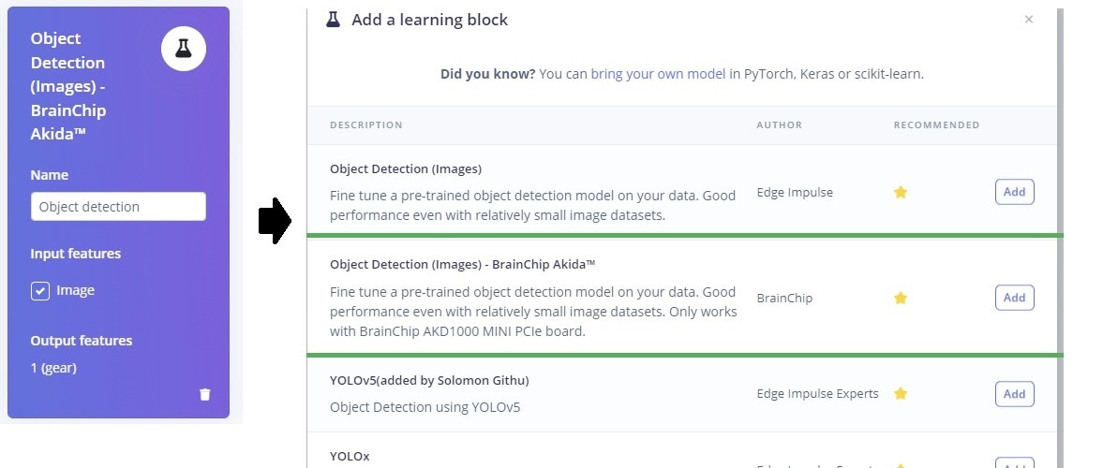Click the DESCRIPTION column header
The height and width of the screenshot is (468, 1103).
pos(366,125)
